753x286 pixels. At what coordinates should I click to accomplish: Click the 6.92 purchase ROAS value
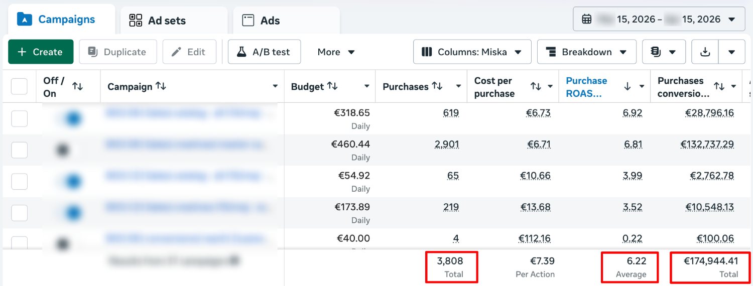click(x=633, y=113)
